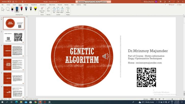Open Customize Quick Access Toolbar dropdown
The image size is (185, 104).
coord(25,2)
